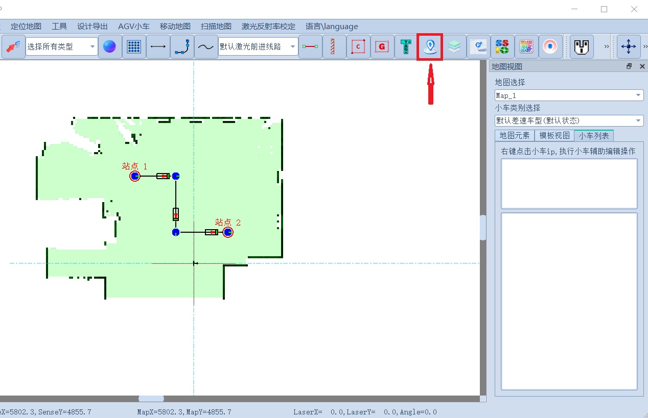This screenshot has width=648, height=418.
Task: Click the red G area icon
Action: pyautogui.click(x=382, y=47)
